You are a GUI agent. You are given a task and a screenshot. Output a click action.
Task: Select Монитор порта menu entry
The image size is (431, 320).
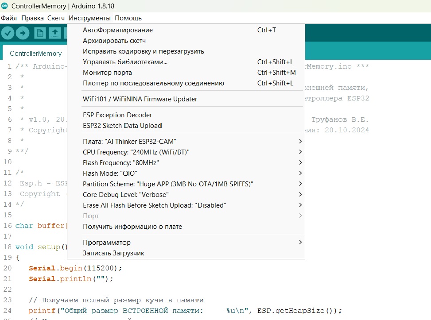tap(108, 73)
